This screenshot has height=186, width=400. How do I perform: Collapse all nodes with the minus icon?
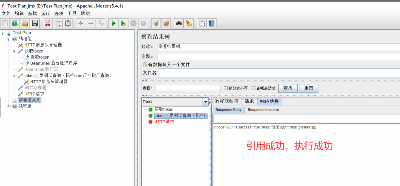(91, 23)
